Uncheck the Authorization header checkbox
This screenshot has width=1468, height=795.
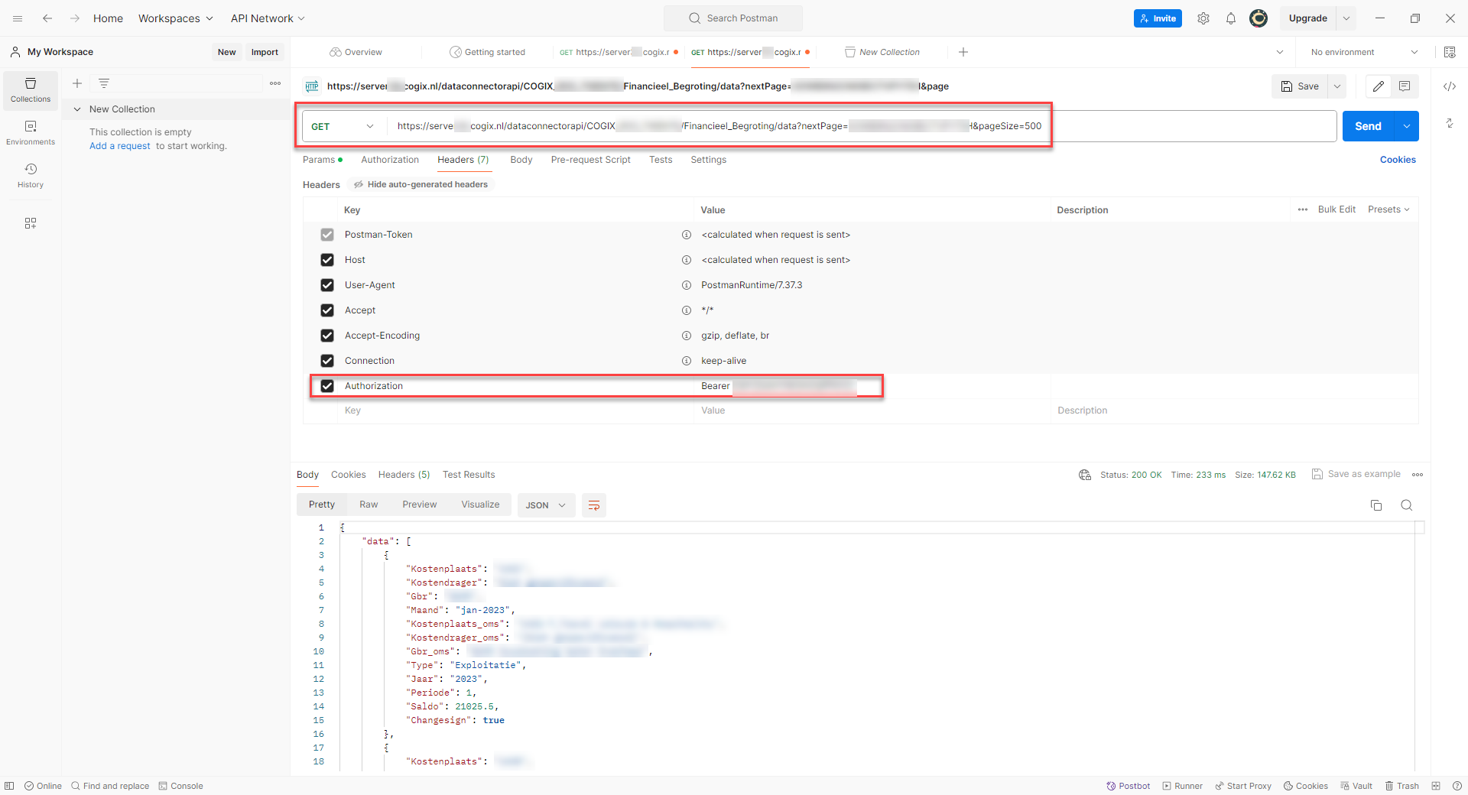pyautogui.click(x=327, y=386)
